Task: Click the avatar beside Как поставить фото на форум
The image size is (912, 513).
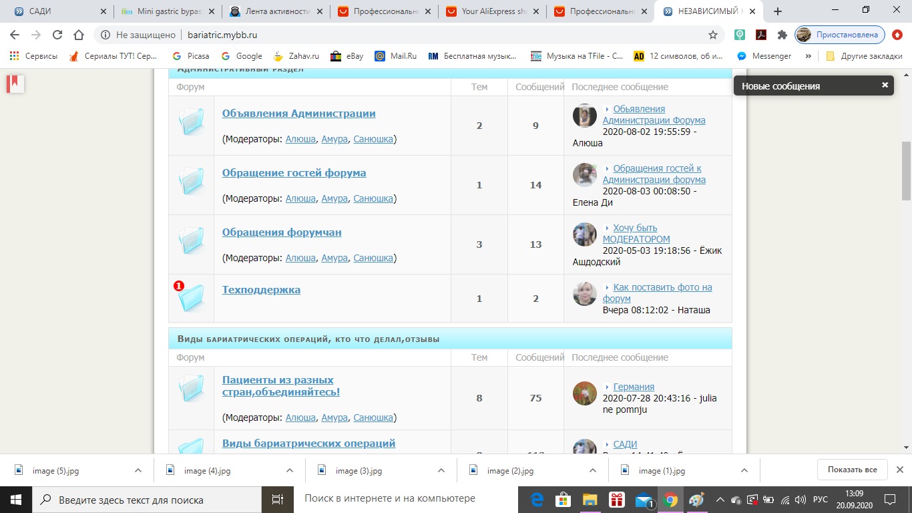Action: pyautogui.click(x=585, y=294)
